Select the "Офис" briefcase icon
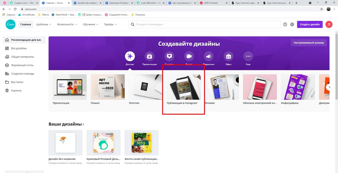The width and height of the screenshot is (338, 173). [x=228, y=56]
